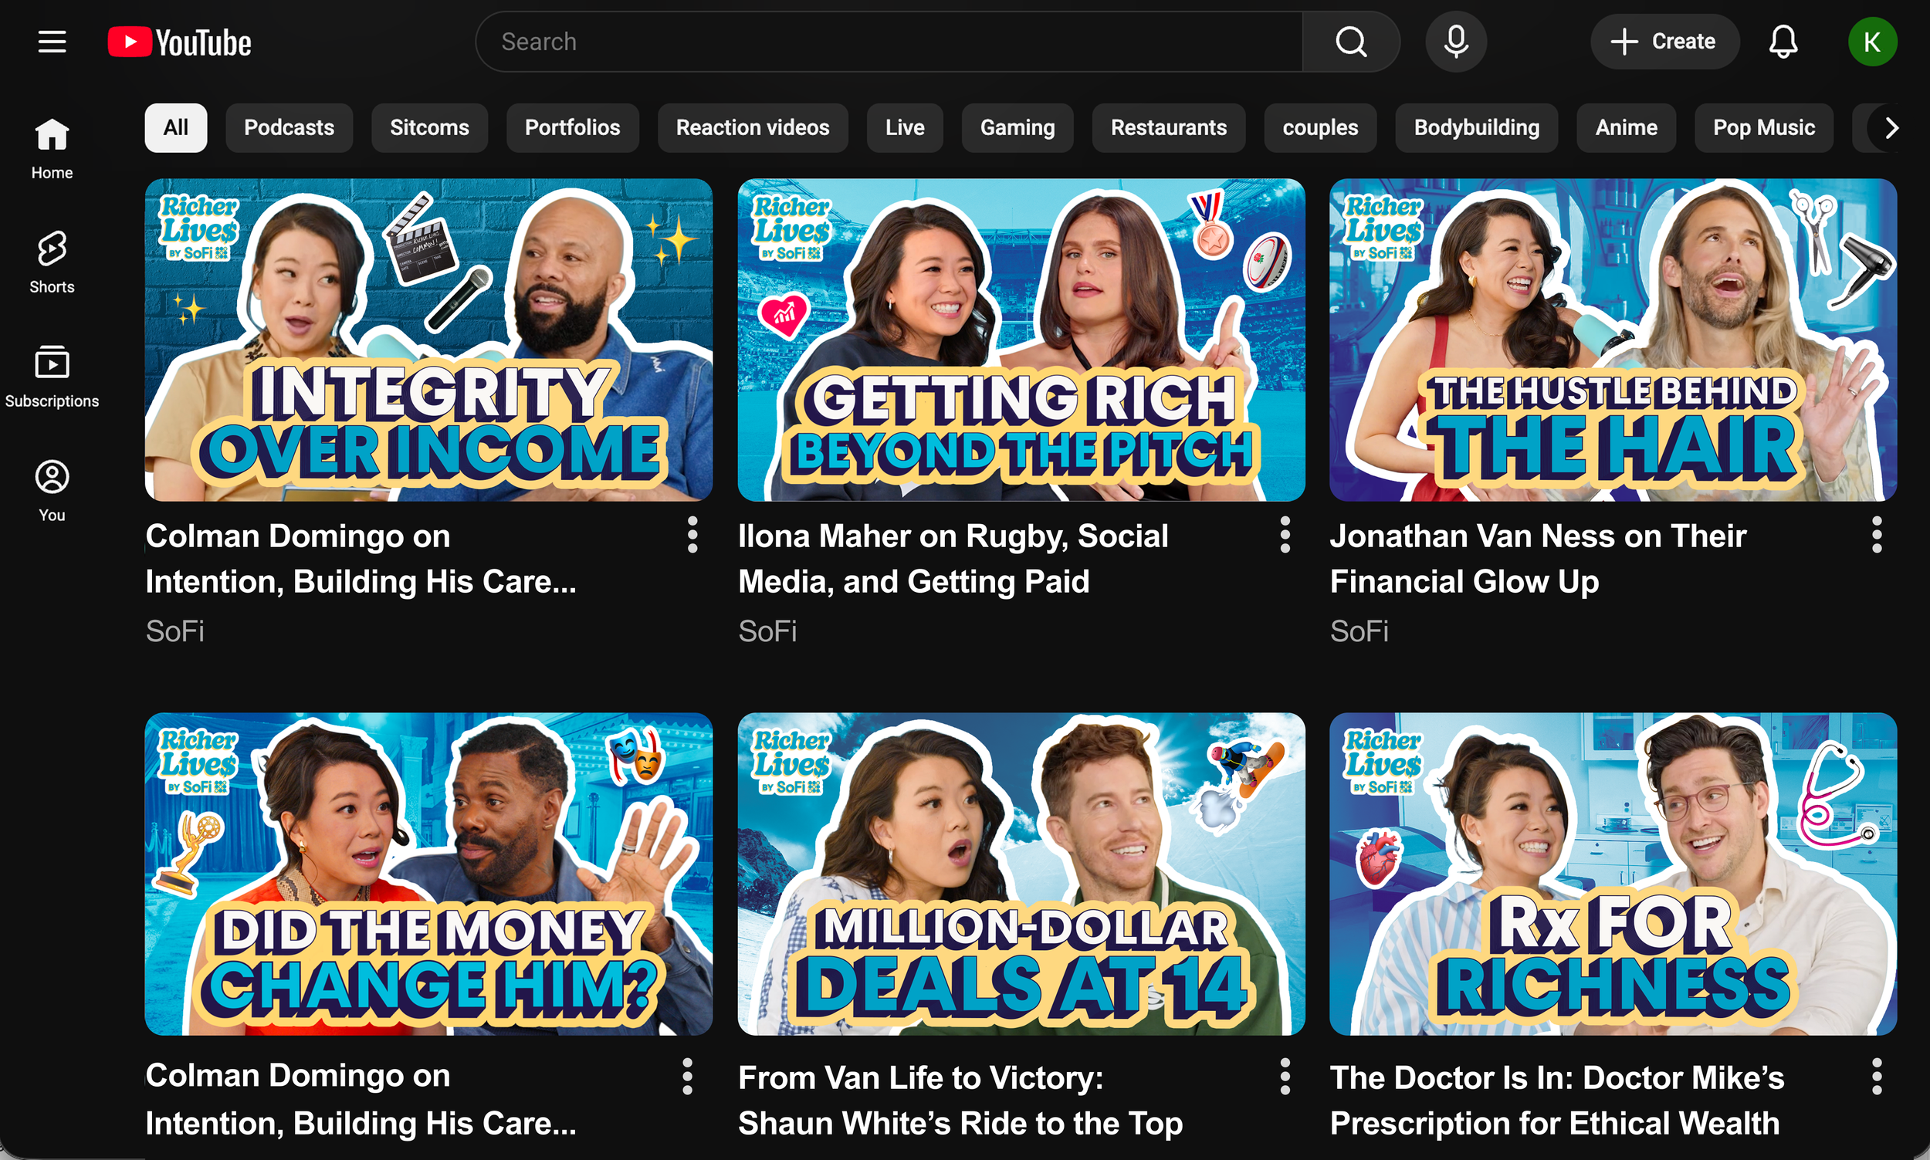This screenshot has height=1160, width=1930.
Task: Select the Restaurants chip
Action: pos(1170,127)
